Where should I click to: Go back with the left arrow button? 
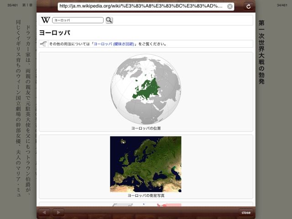click(44, 212)
